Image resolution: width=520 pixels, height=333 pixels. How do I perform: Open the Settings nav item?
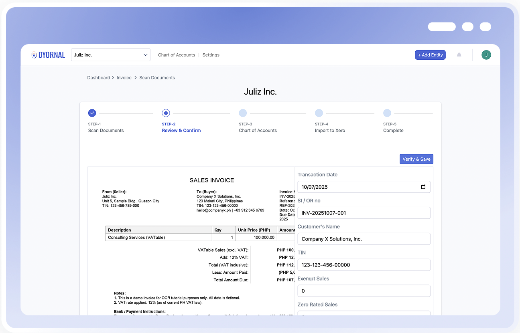pos(211,55)
